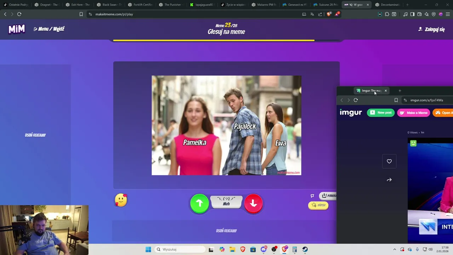Reload the imgur window page

(356, 100)
